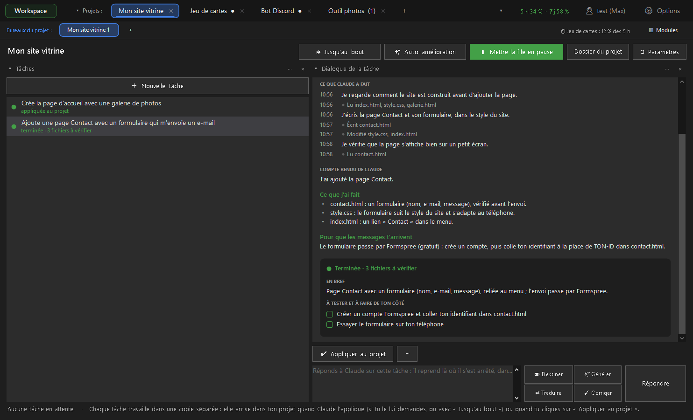This screenshot has width=693, height=420.
Task: Close the Outil photos tab
Action: tap(383, 11)
